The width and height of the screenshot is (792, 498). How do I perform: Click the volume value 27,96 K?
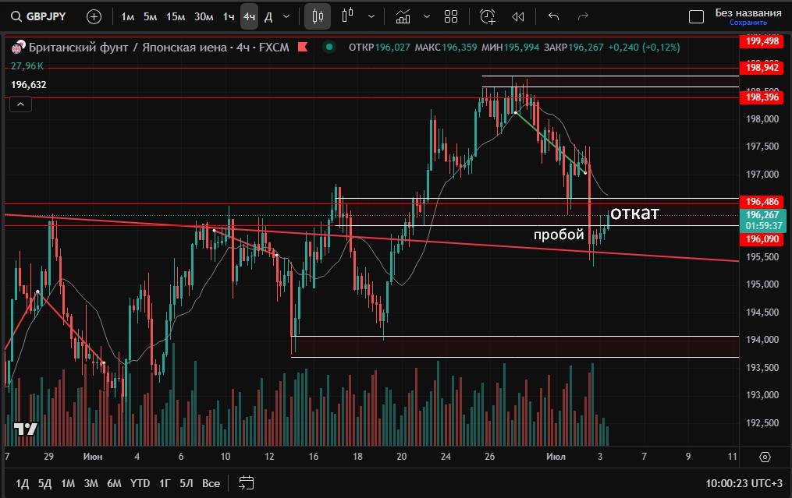[x=27, y=66]
